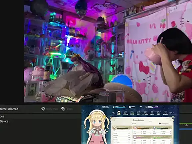Select the Device source row in OBS
This screenshot has height=144, width=192.
coord(40,121)
